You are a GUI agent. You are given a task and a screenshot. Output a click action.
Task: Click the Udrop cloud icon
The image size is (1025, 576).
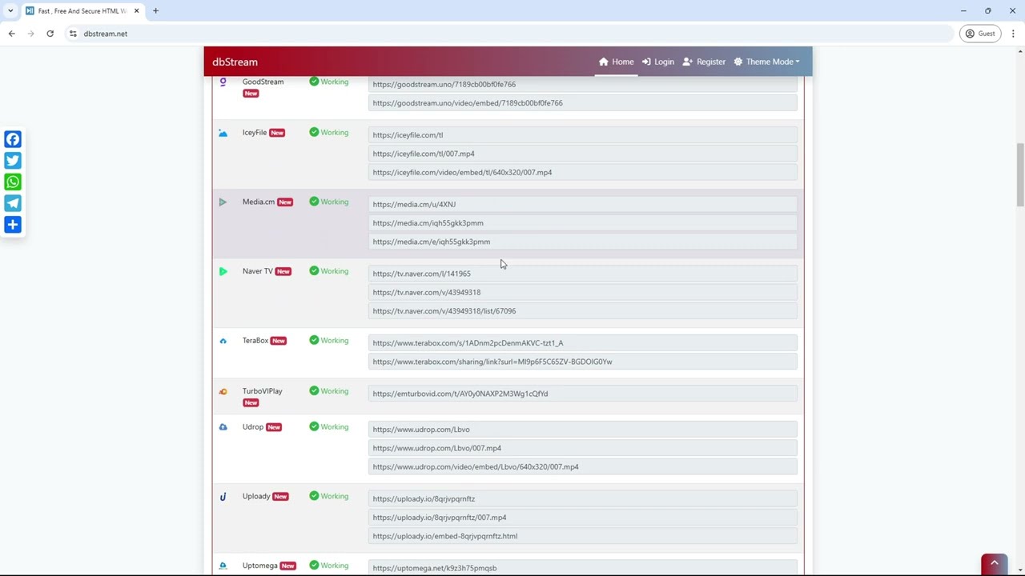pos(223,427)
